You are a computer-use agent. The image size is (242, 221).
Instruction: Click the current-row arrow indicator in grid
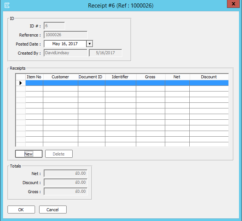point(21,83)
